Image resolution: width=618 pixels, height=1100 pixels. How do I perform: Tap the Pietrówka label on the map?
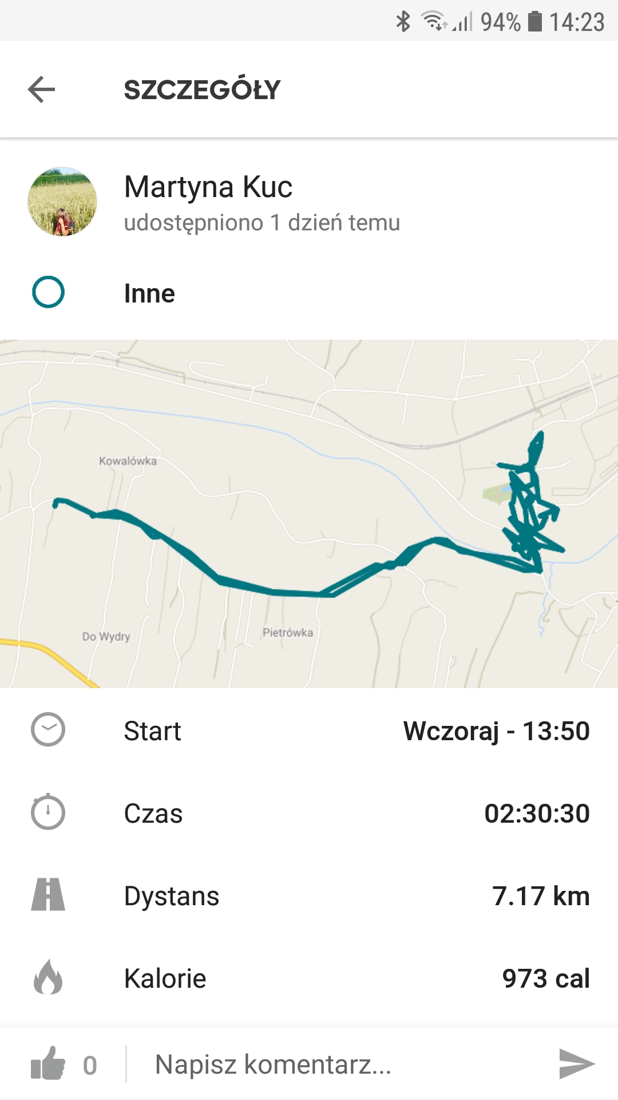288,632
